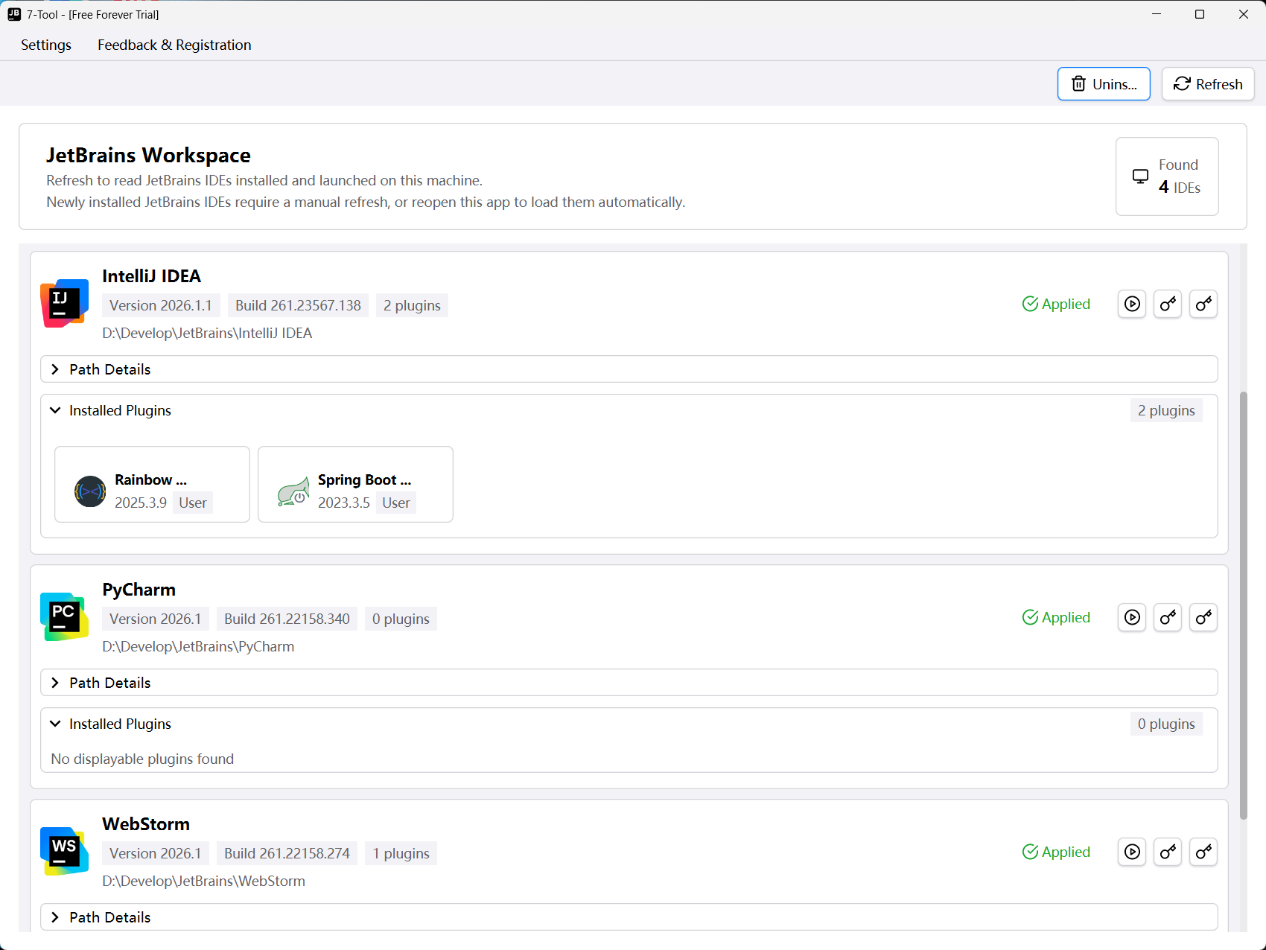Expand Path Details for PyCharm
Viewport: 1266px width, 950px height.
tap(629, 683)
